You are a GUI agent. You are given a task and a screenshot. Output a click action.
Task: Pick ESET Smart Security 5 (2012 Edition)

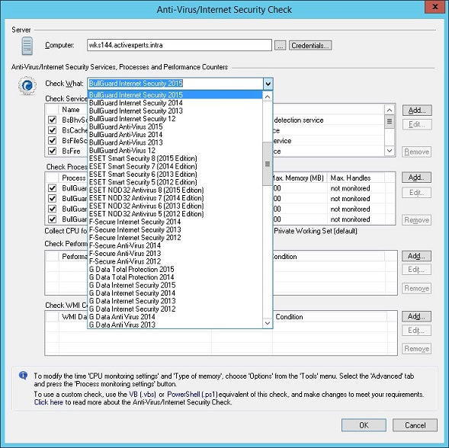pyautogui.click(x=175, y=182)
